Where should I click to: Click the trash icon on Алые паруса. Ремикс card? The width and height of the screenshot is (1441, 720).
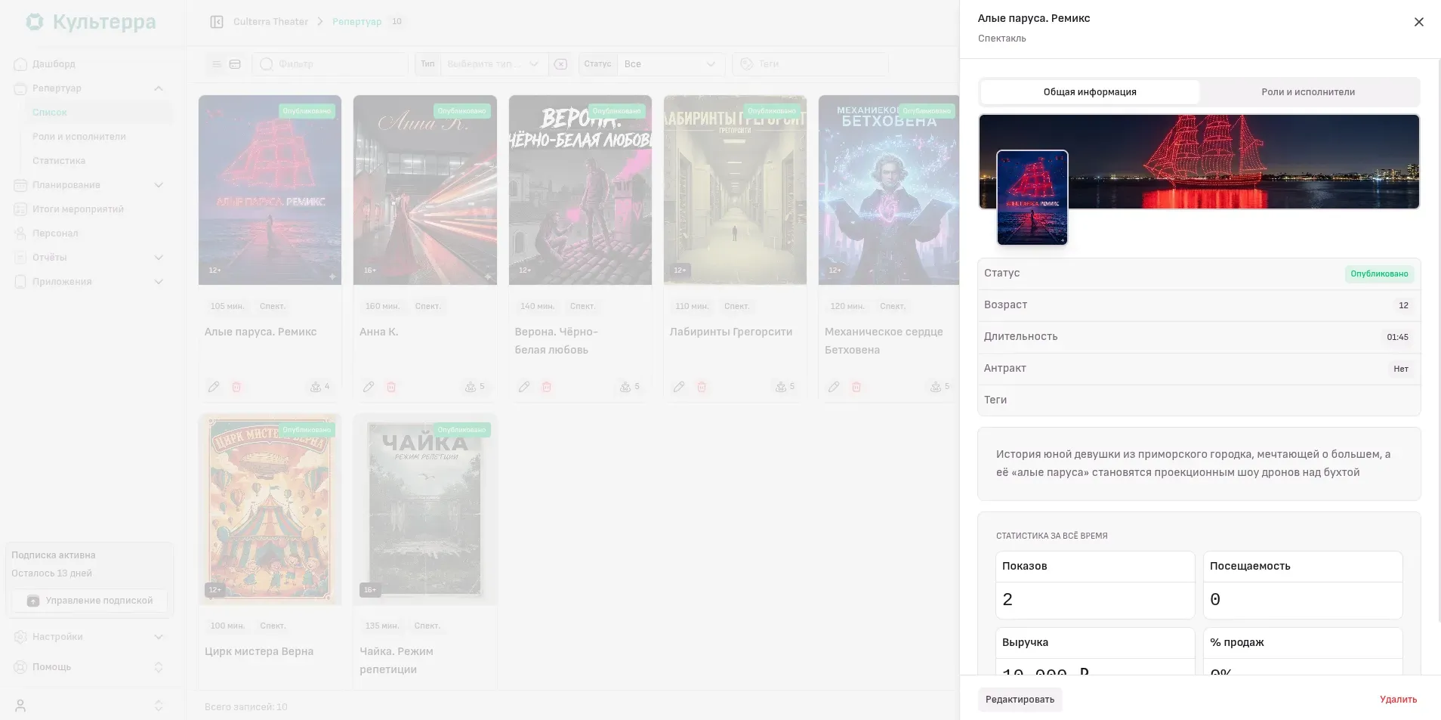236,387
